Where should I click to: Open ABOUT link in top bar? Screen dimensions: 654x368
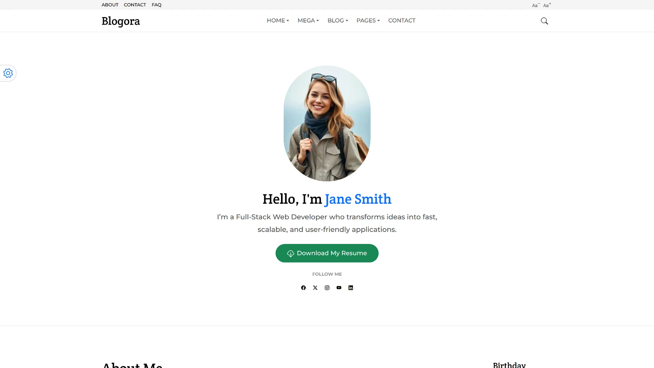(110, 5)
